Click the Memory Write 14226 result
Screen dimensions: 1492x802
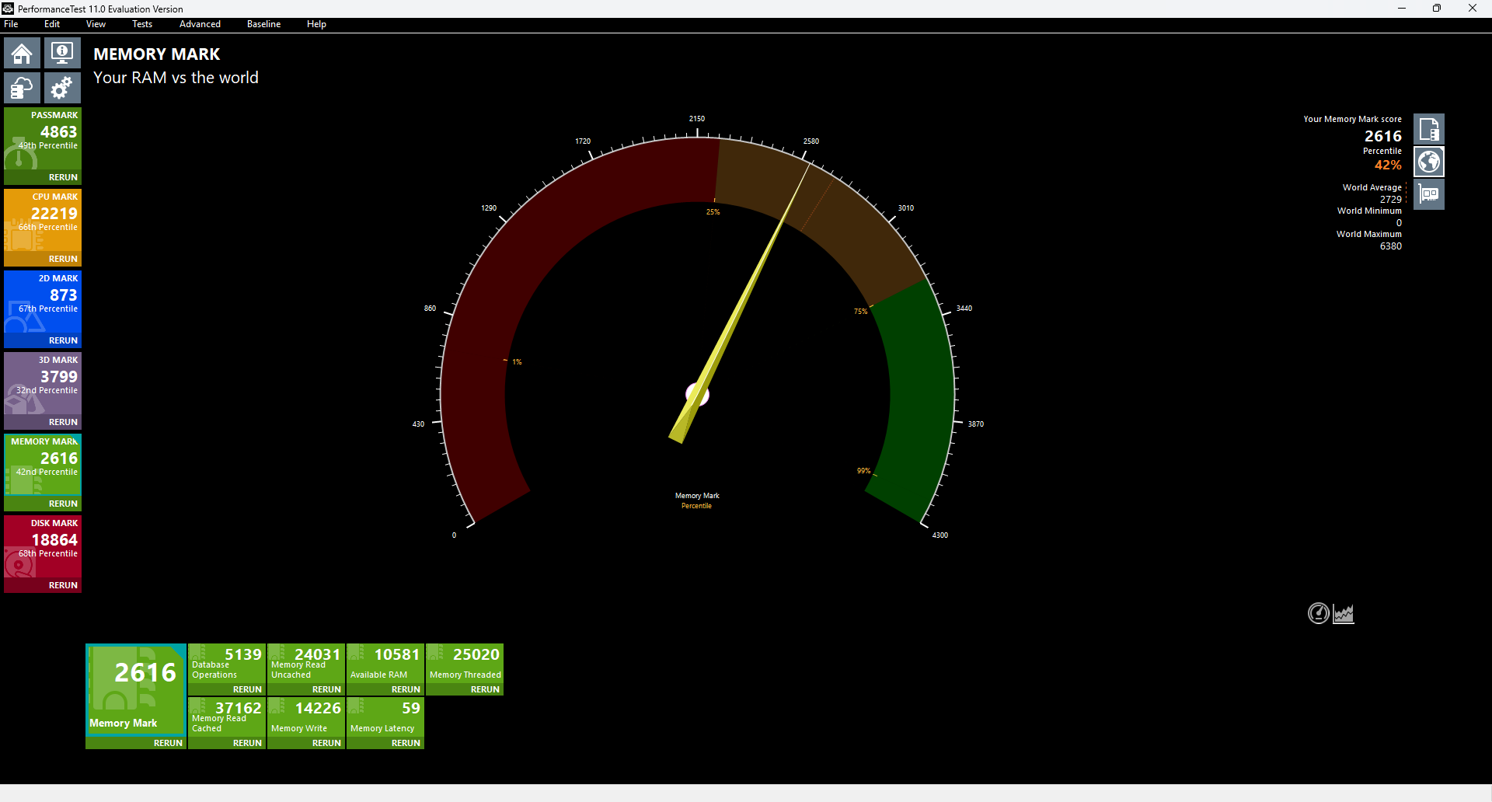(x=306, y=717)
